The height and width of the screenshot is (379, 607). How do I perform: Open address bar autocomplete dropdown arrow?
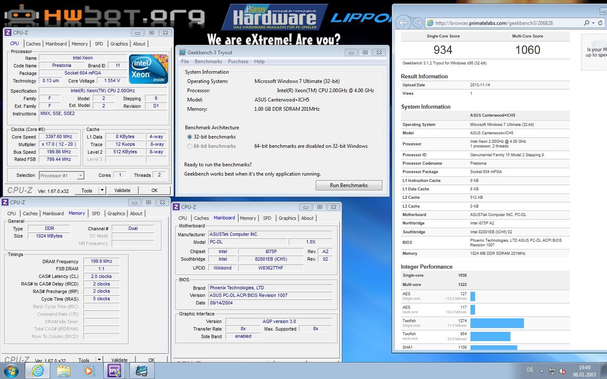[593, 23]
